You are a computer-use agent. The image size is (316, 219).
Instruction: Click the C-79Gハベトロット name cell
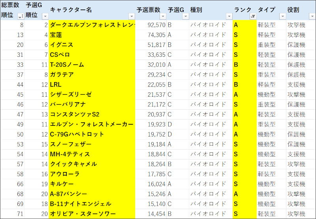pyautogui.click(x=92, y=134)
